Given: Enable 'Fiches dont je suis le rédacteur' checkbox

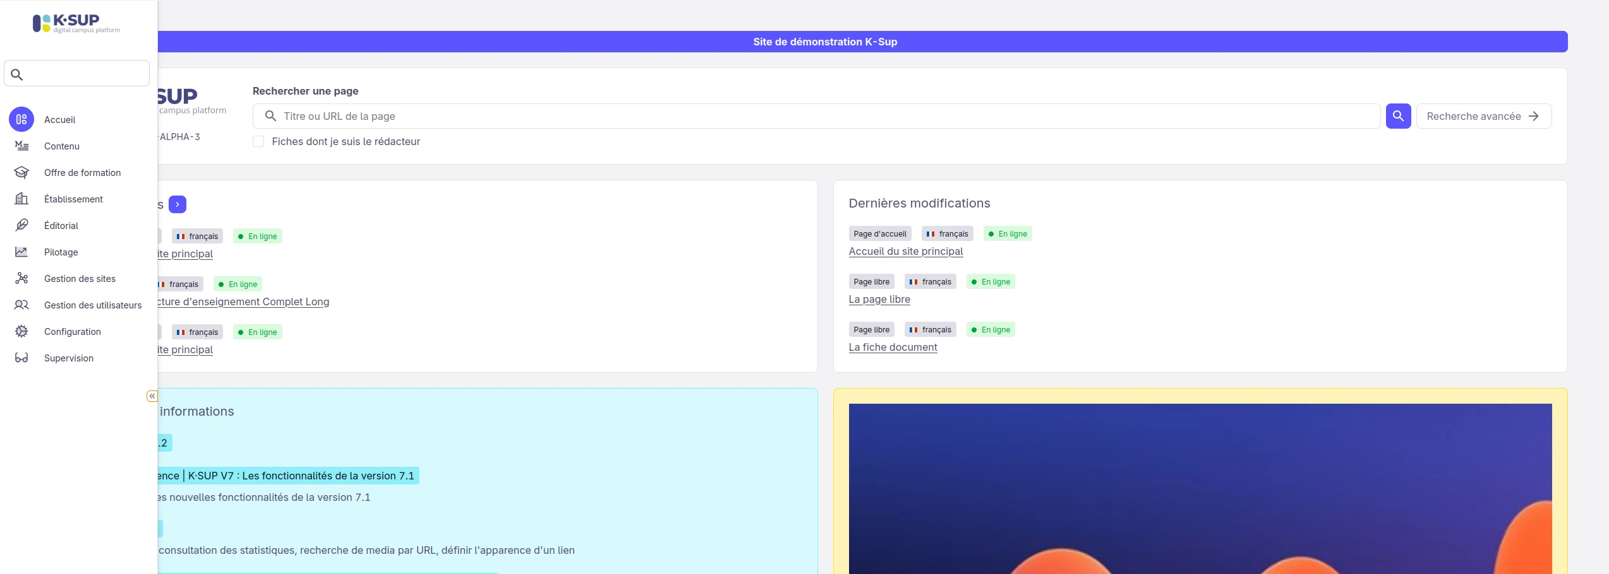Looking at the screenshot, I should click(258, 141).
